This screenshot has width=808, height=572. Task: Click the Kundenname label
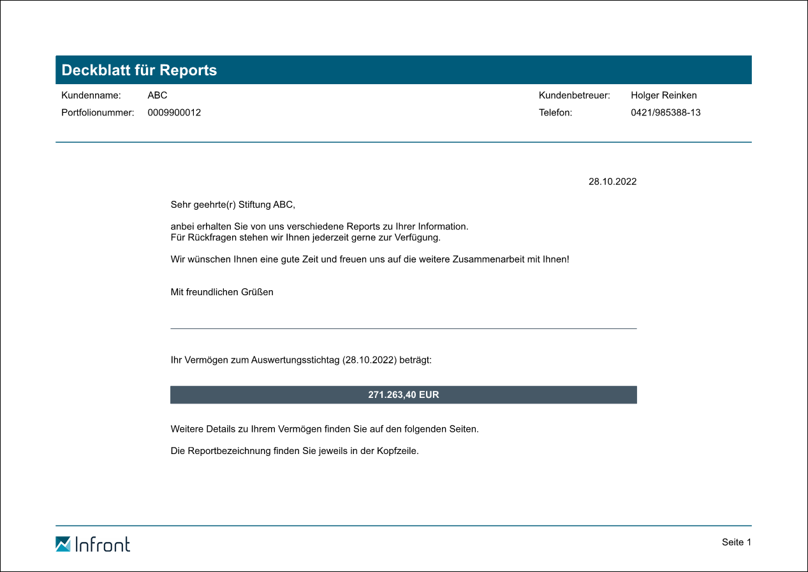coord(91,96)
